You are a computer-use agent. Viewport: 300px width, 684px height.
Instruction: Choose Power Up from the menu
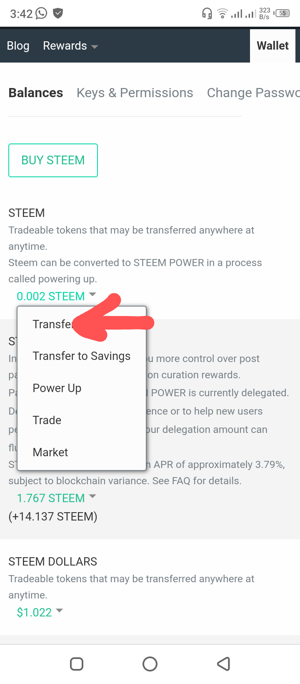coord(57,388)
